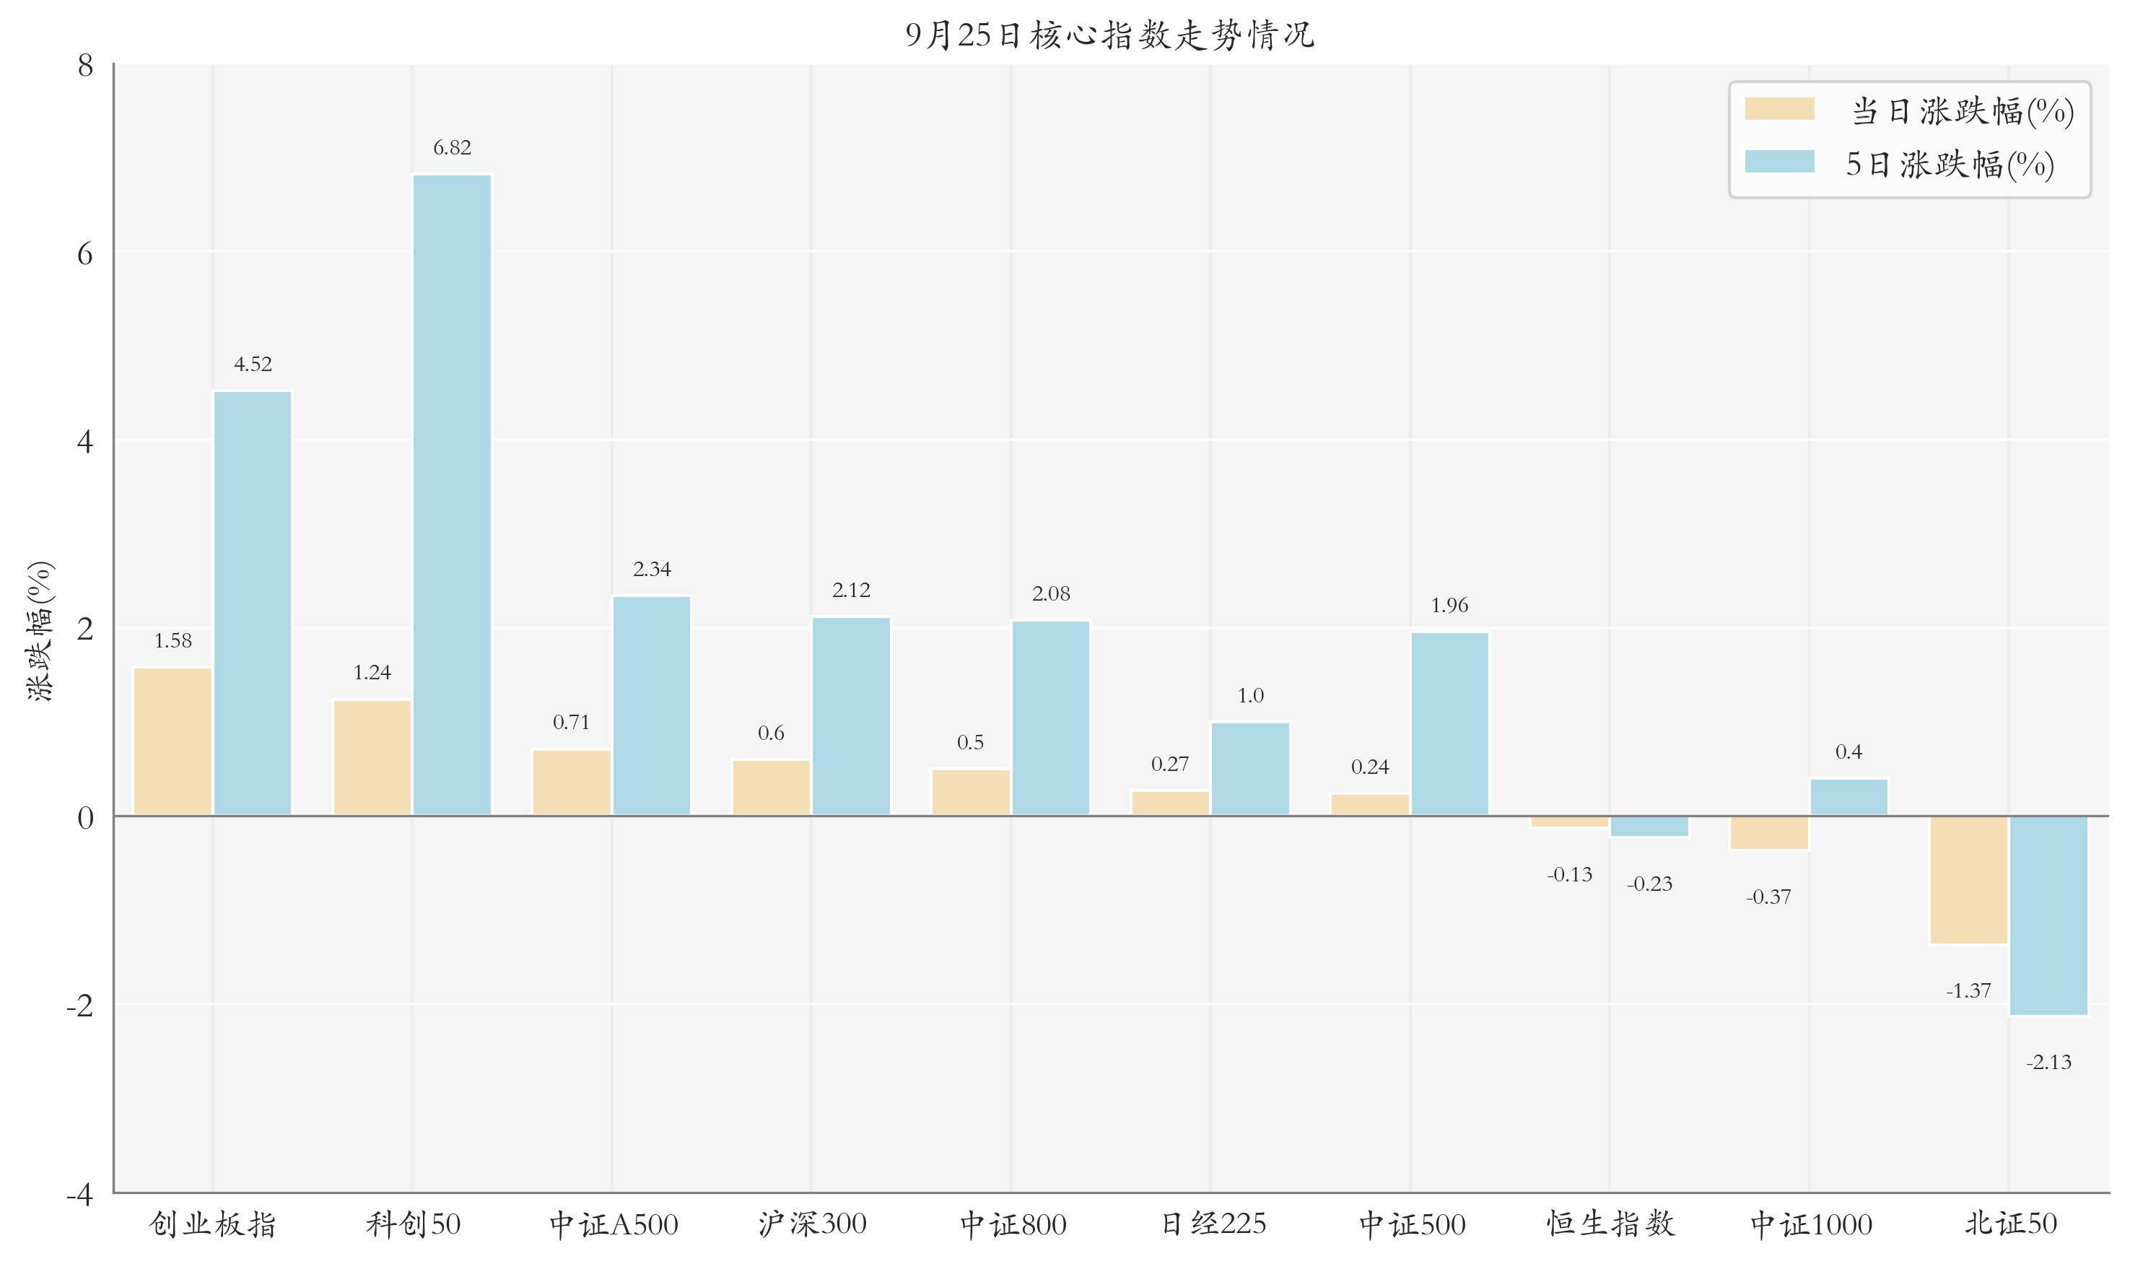Viewport: 2130px width, 1264px height.
Task: Click the 创业板指 blue bar labeled 4.52
Action: pyautogui.click(x=252, y=603)
